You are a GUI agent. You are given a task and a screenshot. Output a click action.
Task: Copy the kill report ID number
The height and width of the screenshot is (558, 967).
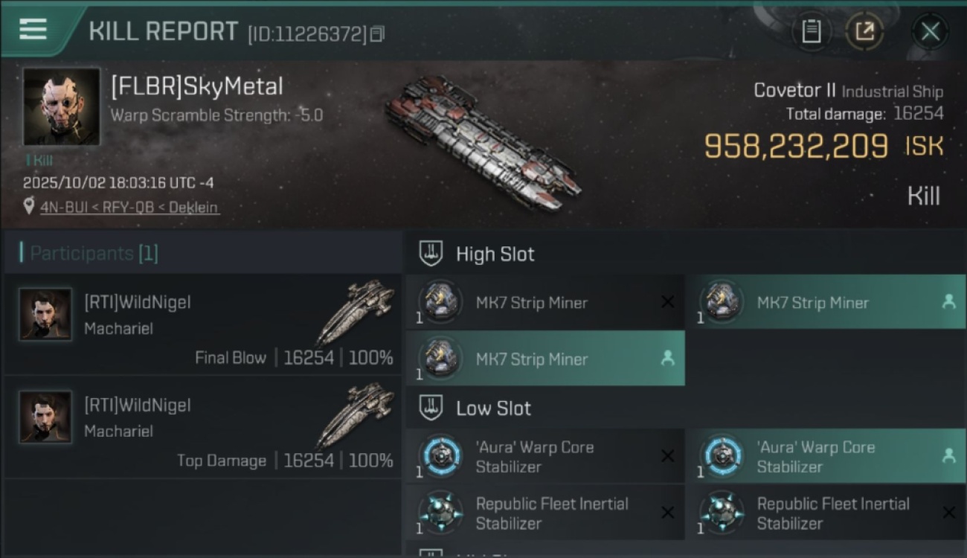[x=377, y=33]
